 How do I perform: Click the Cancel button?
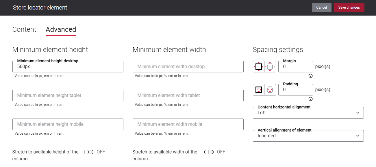(x=322, y=7)
